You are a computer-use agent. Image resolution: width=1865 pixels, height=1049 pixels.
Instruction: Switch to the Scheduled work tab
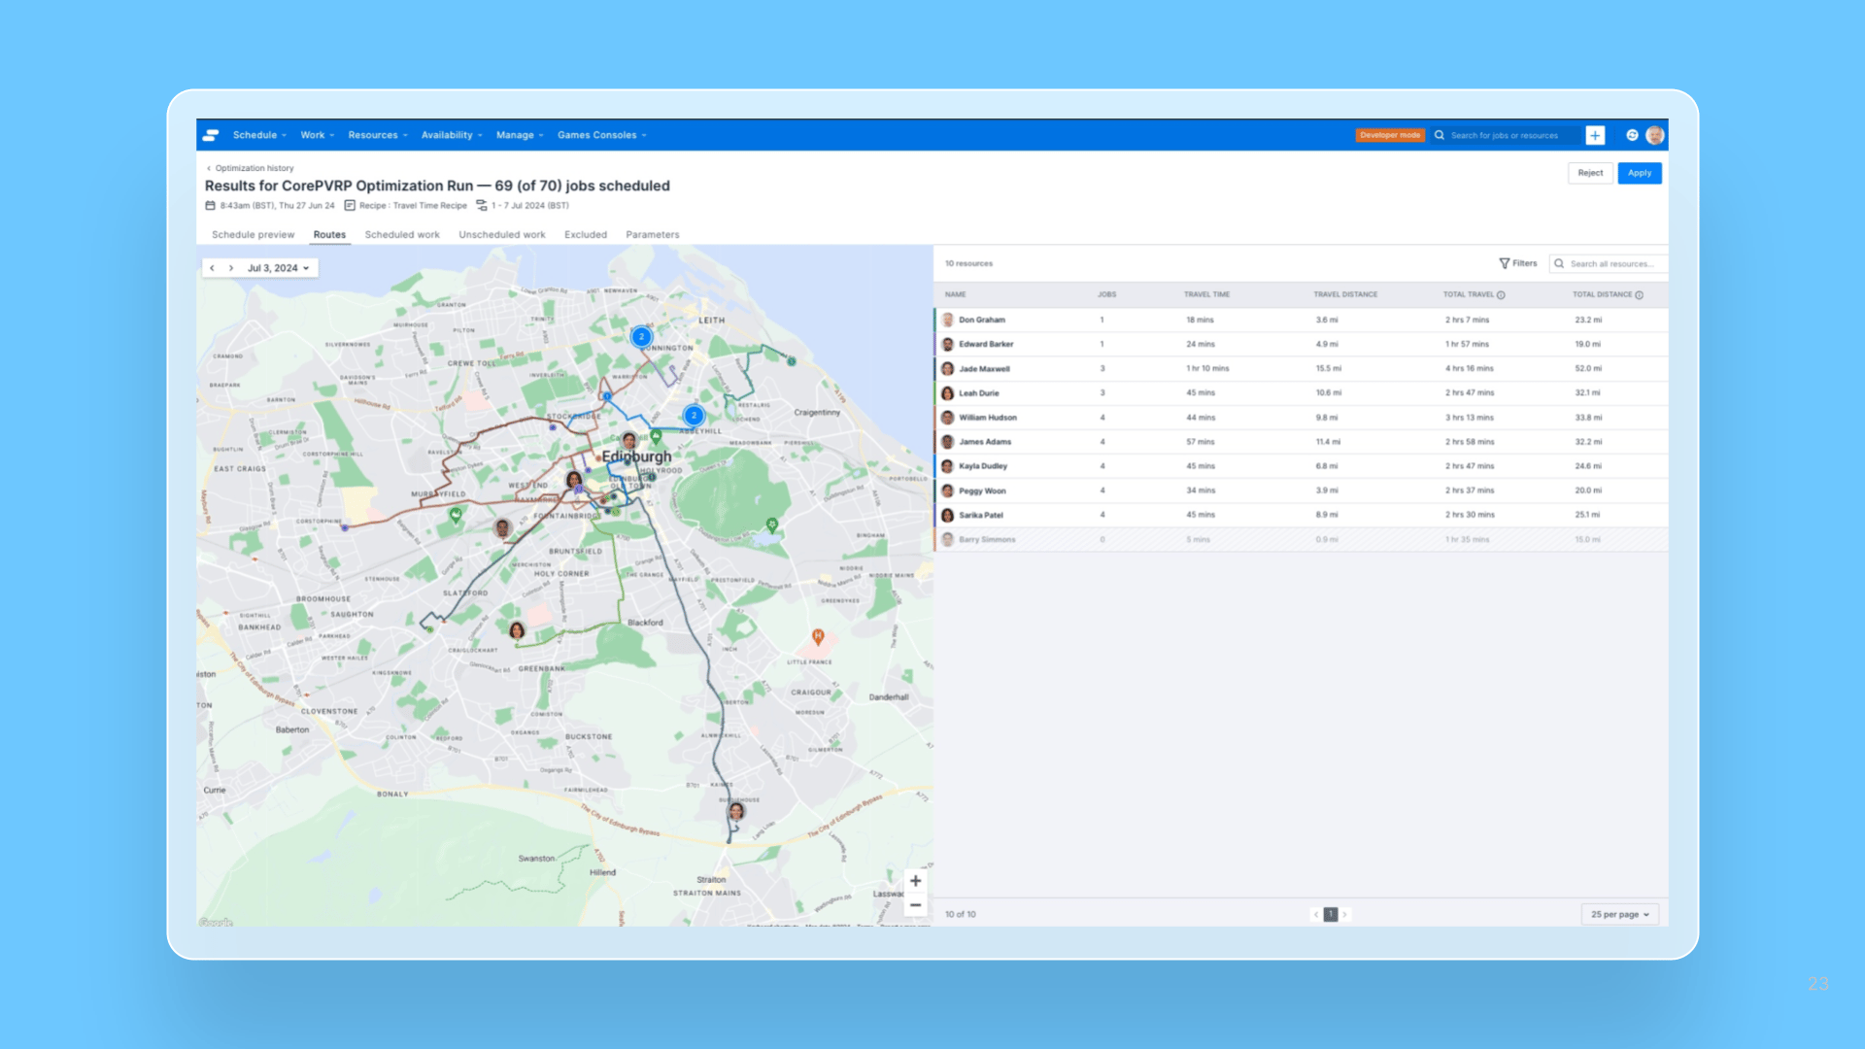click(402, 235)
